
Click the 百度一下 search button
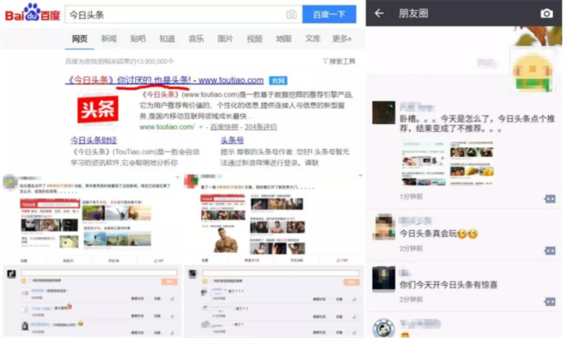329,14
